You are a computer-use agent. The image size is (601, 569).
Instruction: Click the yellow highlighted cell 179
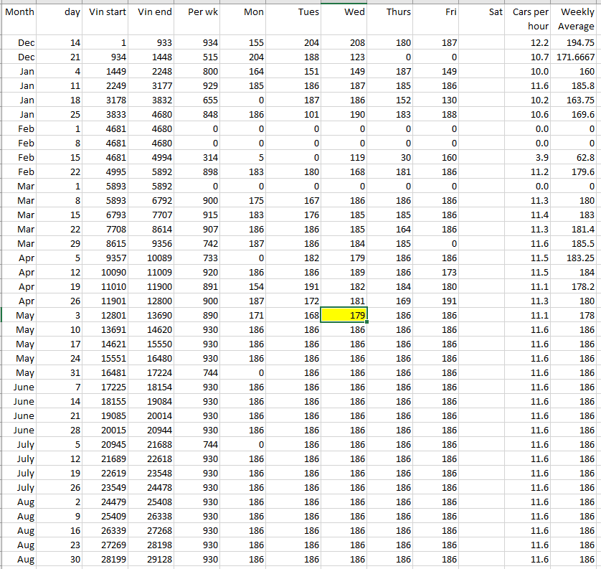[344, 316]
